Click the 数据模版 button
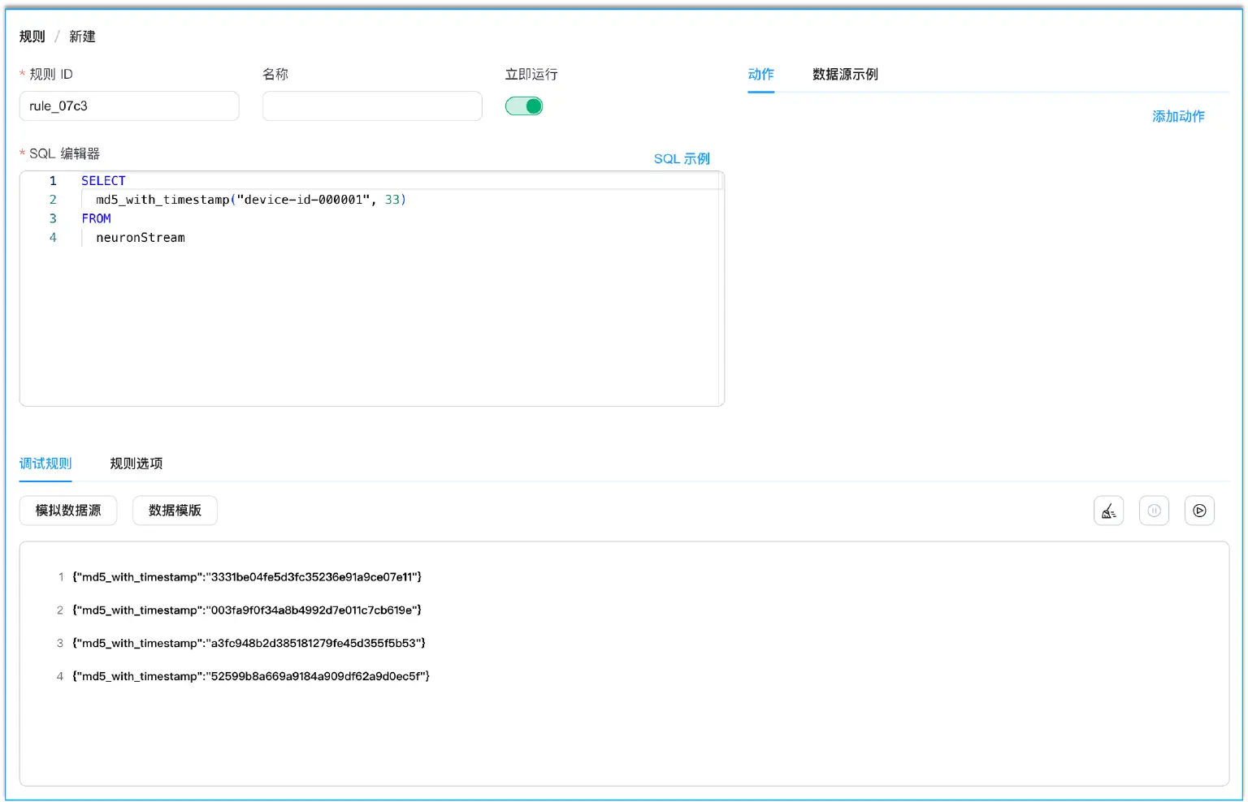Image resolution: width=1248 pixels, height=802 pixels. (175, 511)
